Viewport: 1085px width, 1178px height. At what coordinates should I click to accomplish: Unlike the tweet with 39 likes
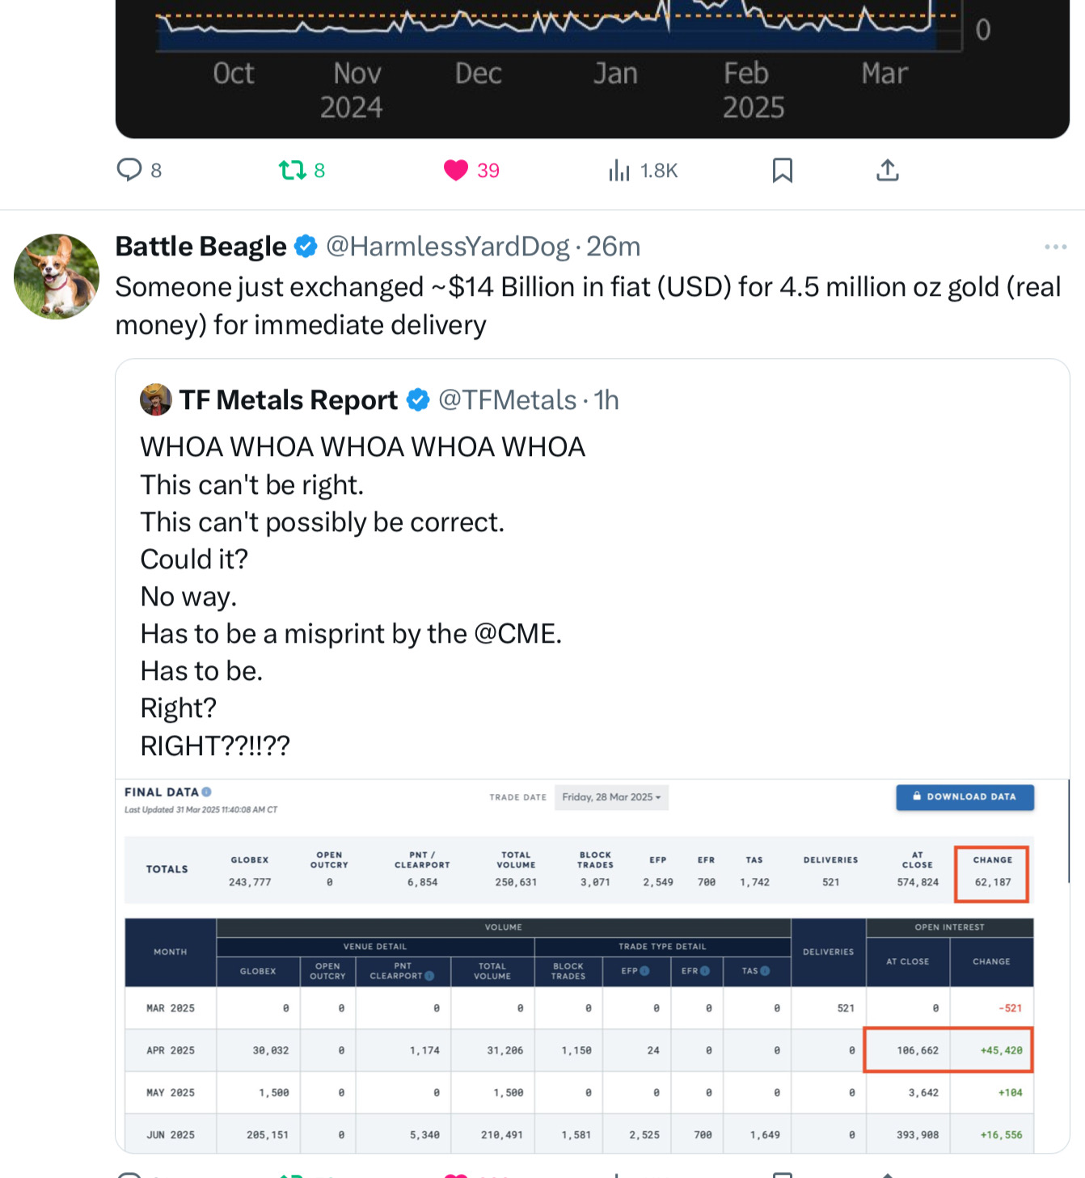[456, 170]
